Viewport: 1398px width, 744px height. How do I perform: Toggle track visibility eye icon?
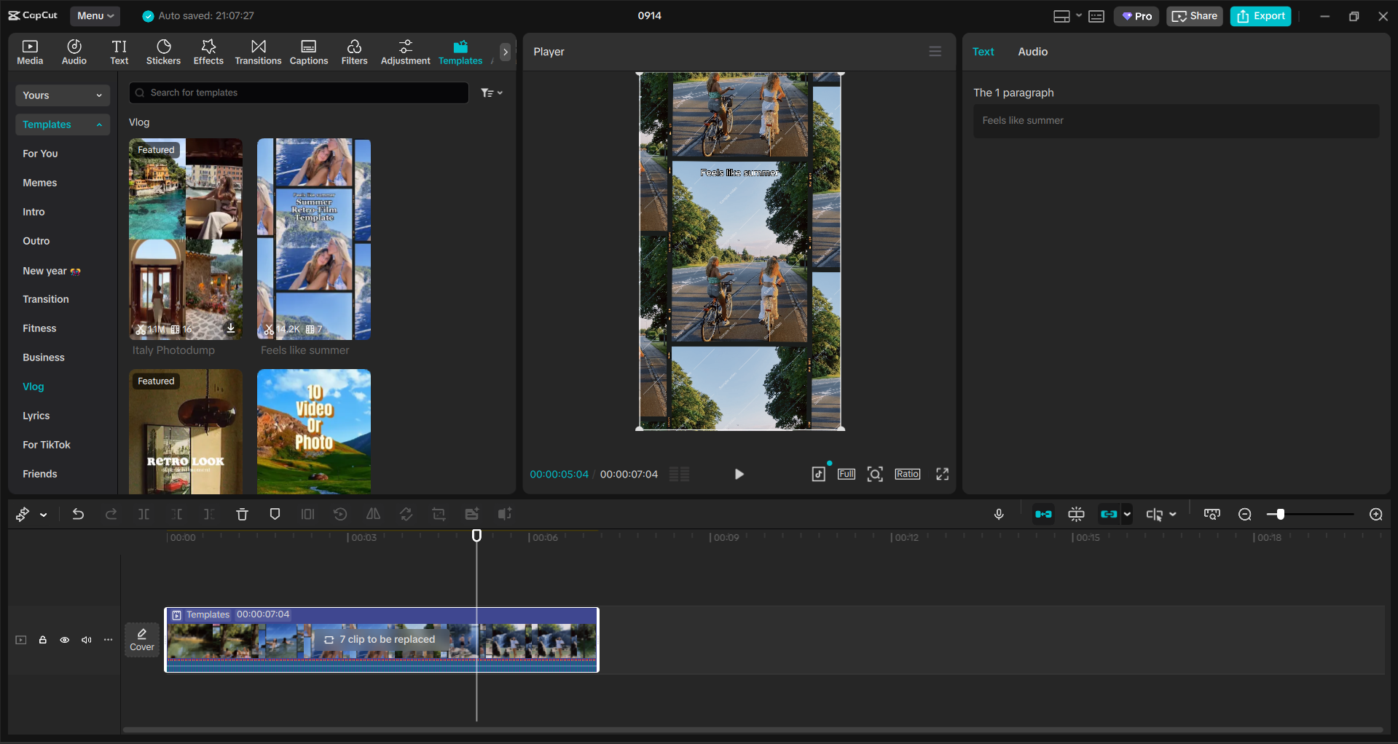(x=65, y=640)
